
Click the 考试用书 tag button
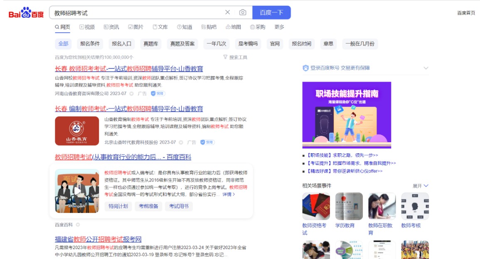click(178, 206)
